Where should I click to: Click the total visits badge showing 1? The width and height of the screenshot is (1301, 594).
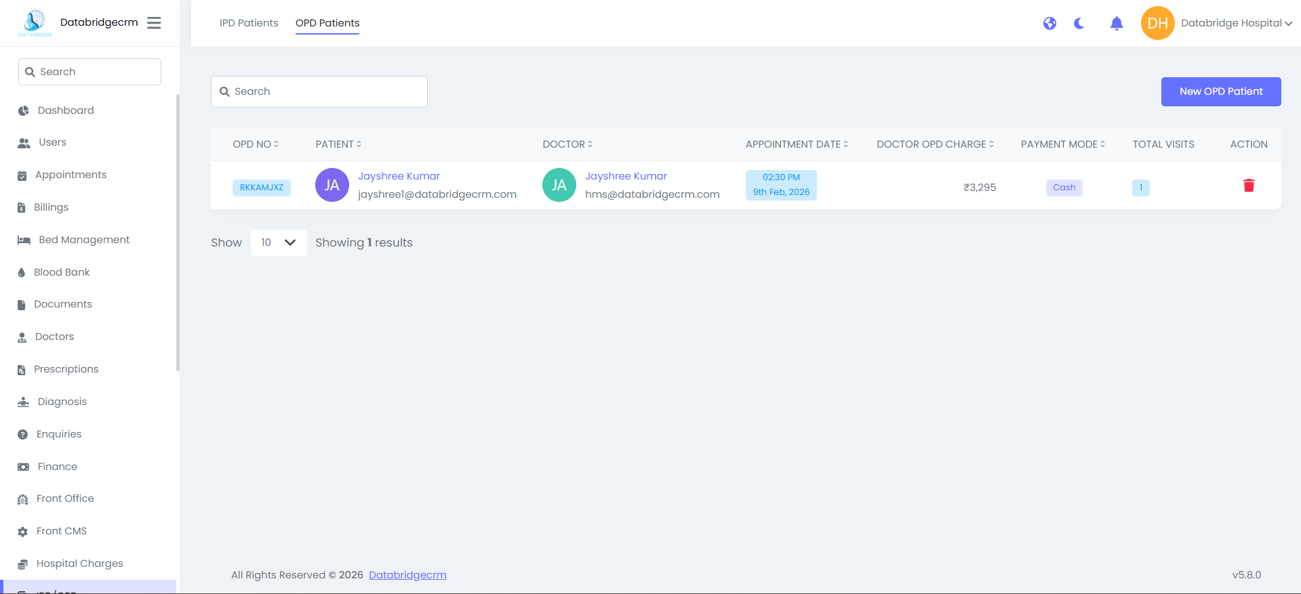[x=1141, y=188]
